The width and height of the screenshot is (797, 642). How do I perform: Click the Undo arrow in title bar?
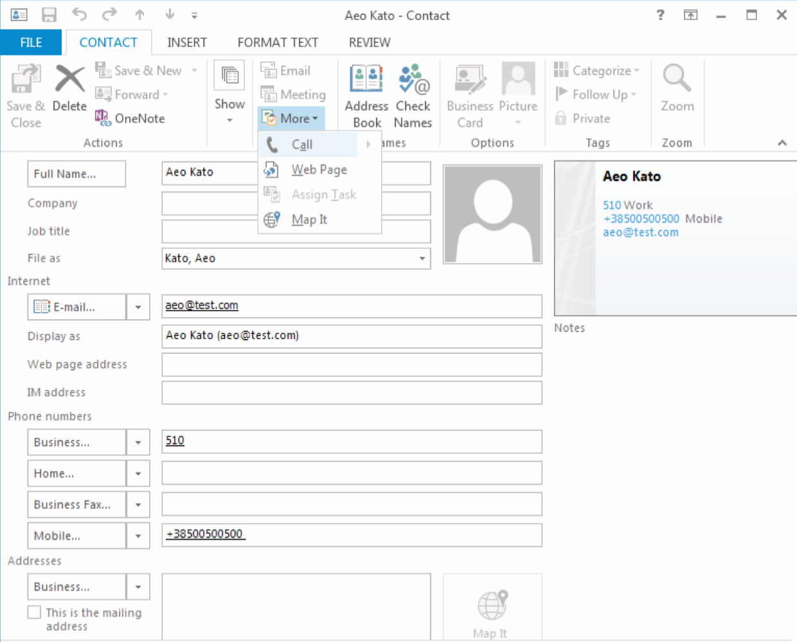point(79,15)
